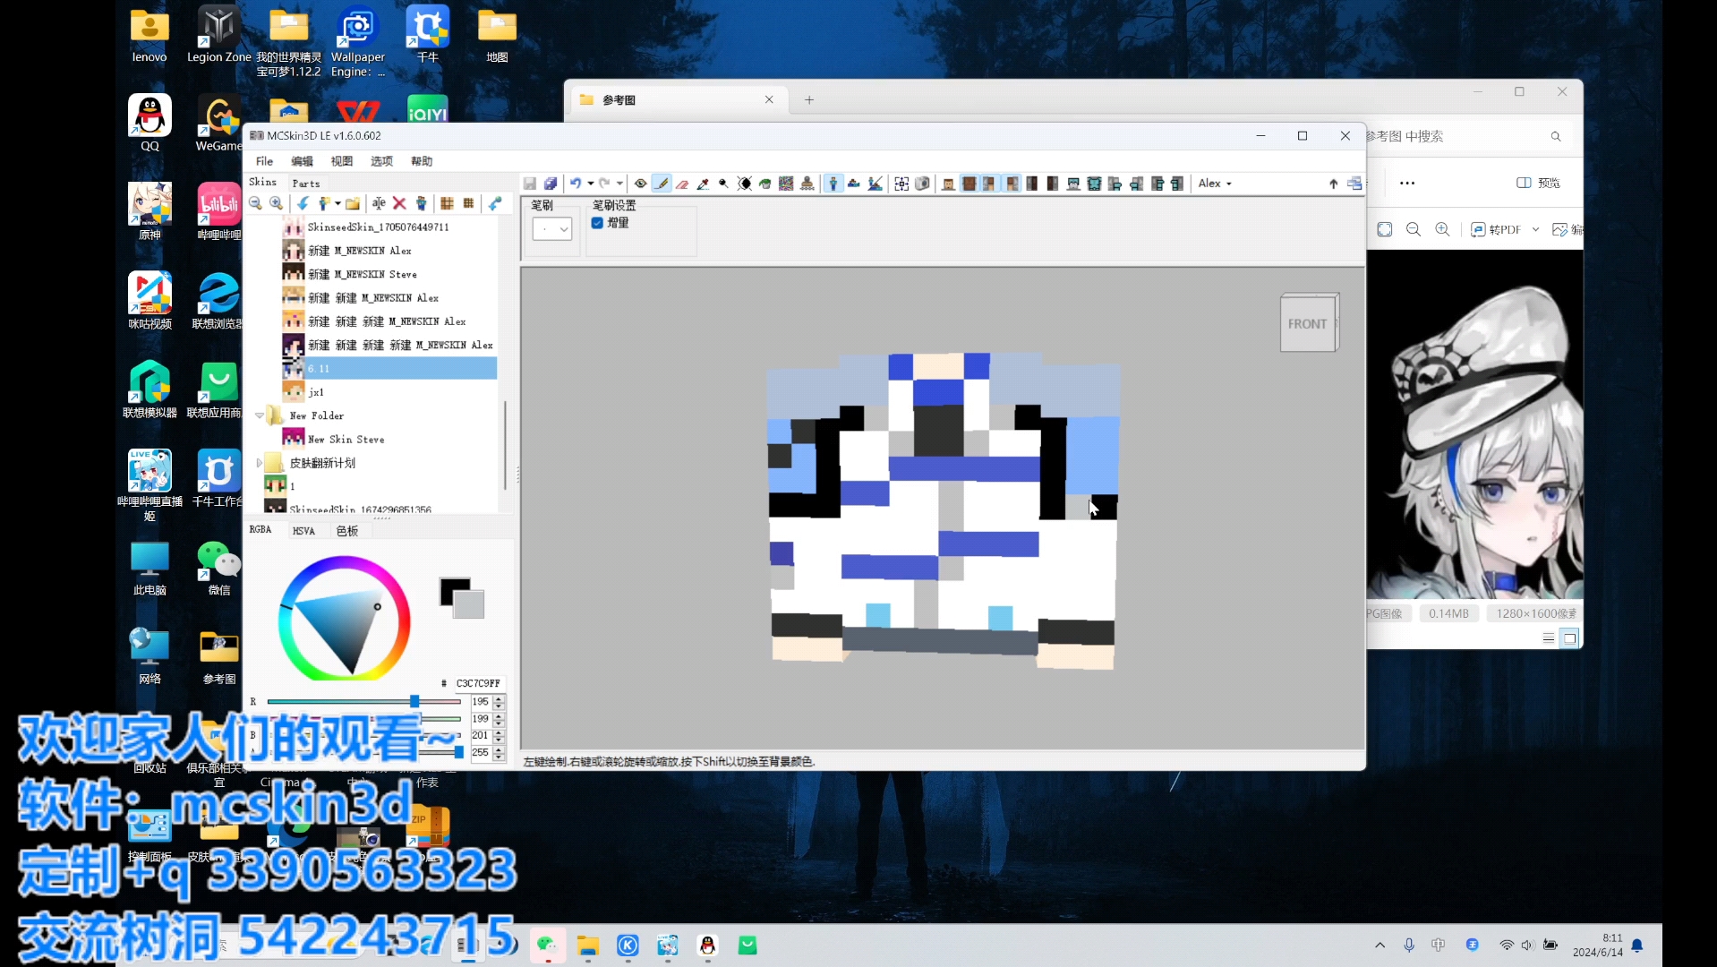Image resolution: width=1717 pixels, height=967 pixels.
Task: Toggle torso visibility in the toolbar
Action: (x=969, y=184)
